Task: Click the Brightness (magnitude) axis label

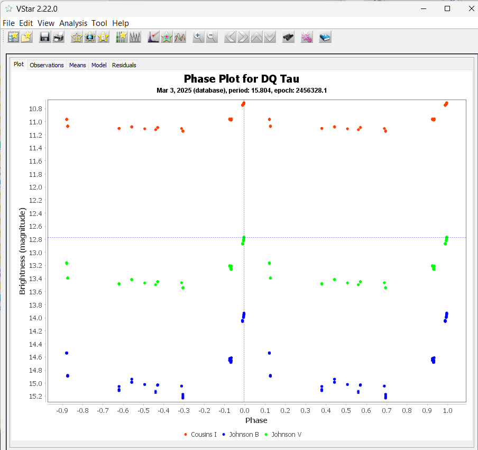Action: 22,251
